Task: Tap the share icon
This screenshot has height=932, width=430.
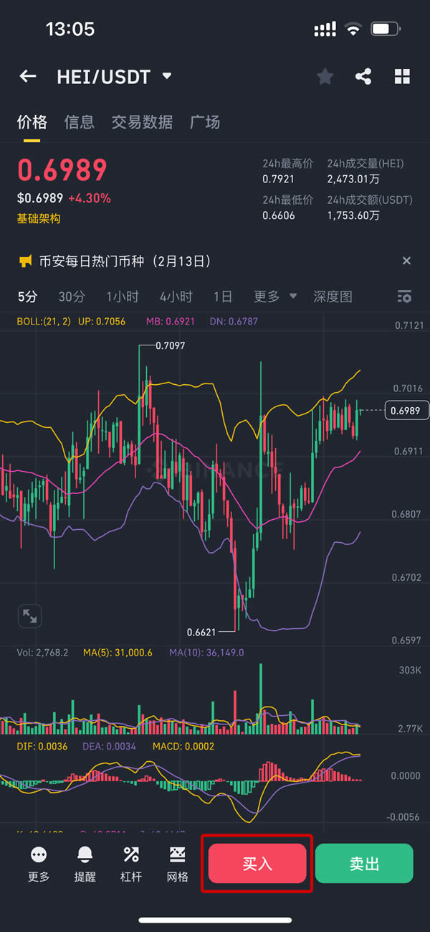Action: pos(363,77)
